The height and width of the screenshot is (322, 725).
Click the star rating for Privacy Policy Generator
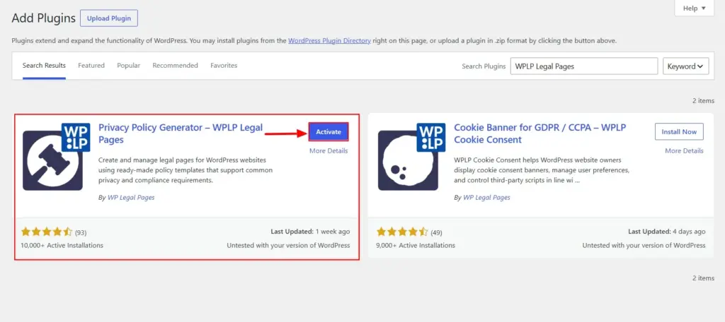coord(47,232)
